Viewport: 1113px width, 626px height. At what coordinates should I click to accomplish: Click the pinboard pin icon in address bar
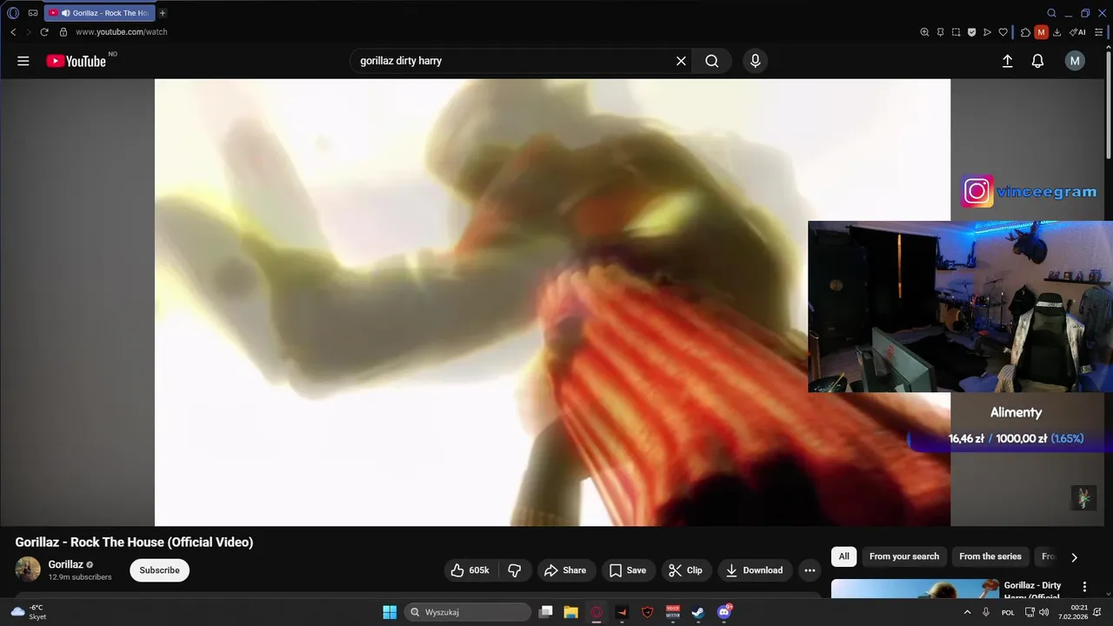click(940, 32)
